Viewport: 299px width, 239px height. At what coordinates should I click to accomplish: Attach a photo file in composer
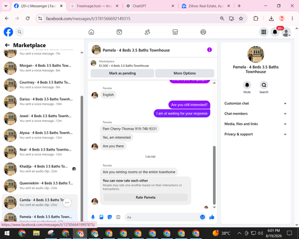pos(101,217)
